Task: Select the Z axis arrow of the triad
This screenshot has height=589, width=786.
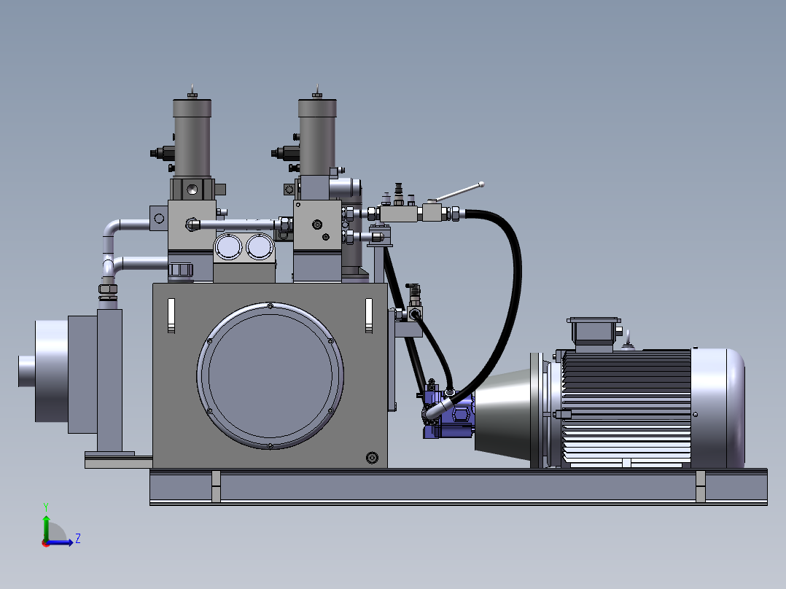Action: coord(61,542)
